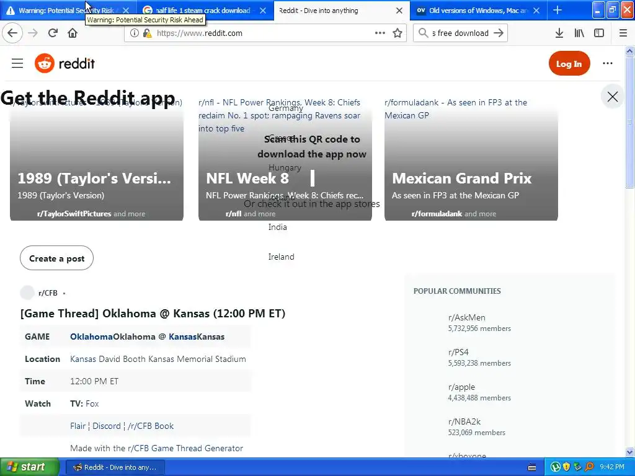The height and width of the screenshot is (476, 635).
Task: Click the Forward navigation arrow
Action: coord(33,33)
